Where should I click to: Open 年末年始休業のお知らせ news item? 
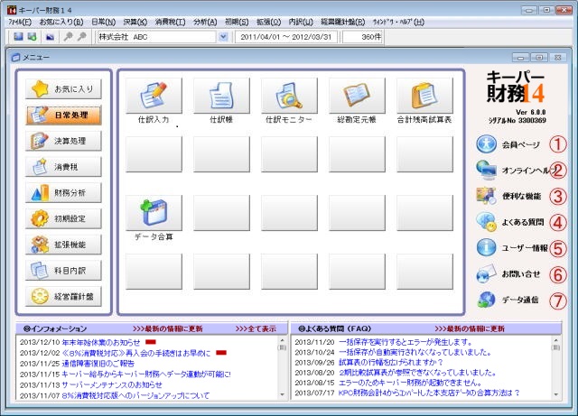101,342
